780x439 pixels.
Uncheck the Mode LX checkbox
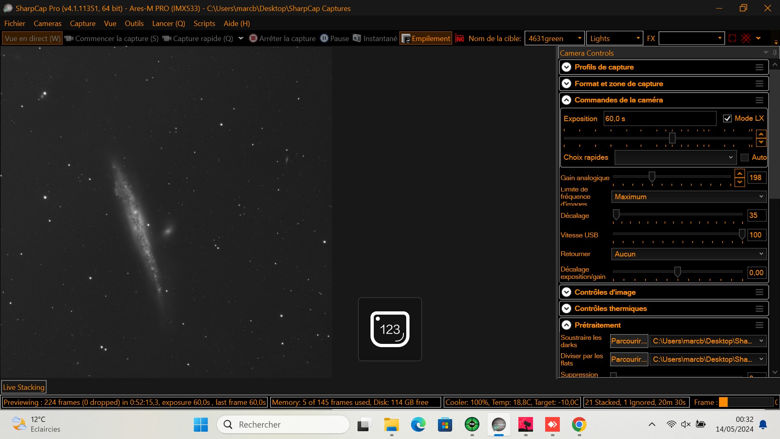click(727, 118)
